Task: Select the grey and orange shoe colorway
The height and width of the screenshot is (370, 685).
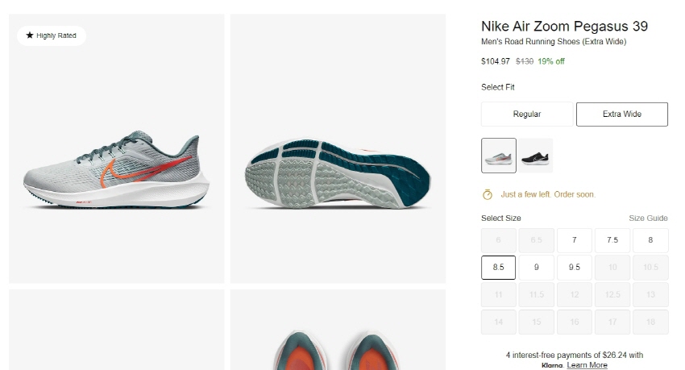Action: tap(499, 156)
